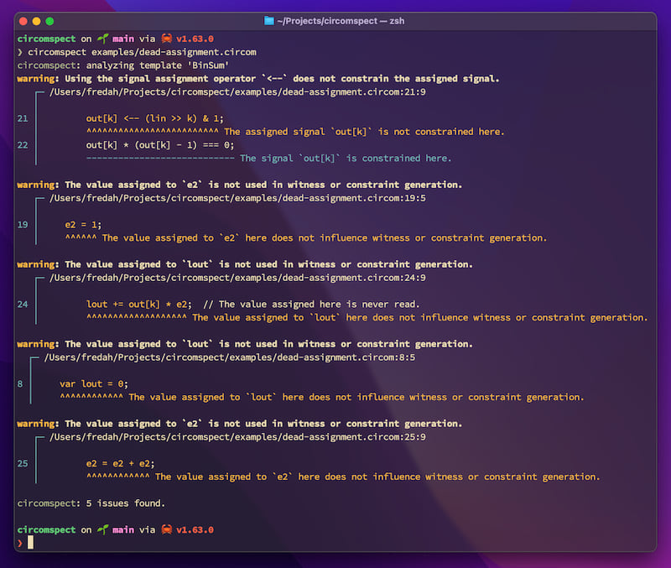Click the code 'out[k] <-- (lin >> k) & 1;'
The image size is (671, 568).
pyautogui.click(x=154, y=118)
